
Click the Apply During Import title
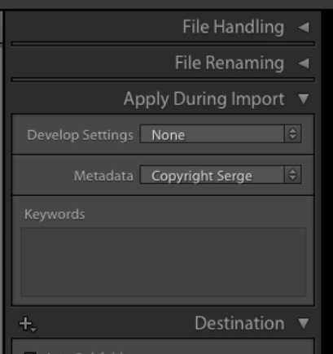pos(204,99)
